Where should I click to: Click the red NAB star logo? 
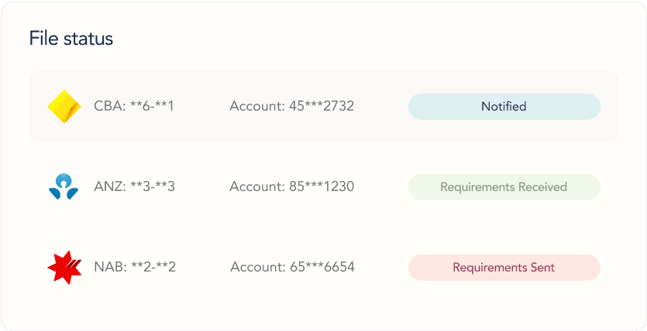(x=64, y=268)
